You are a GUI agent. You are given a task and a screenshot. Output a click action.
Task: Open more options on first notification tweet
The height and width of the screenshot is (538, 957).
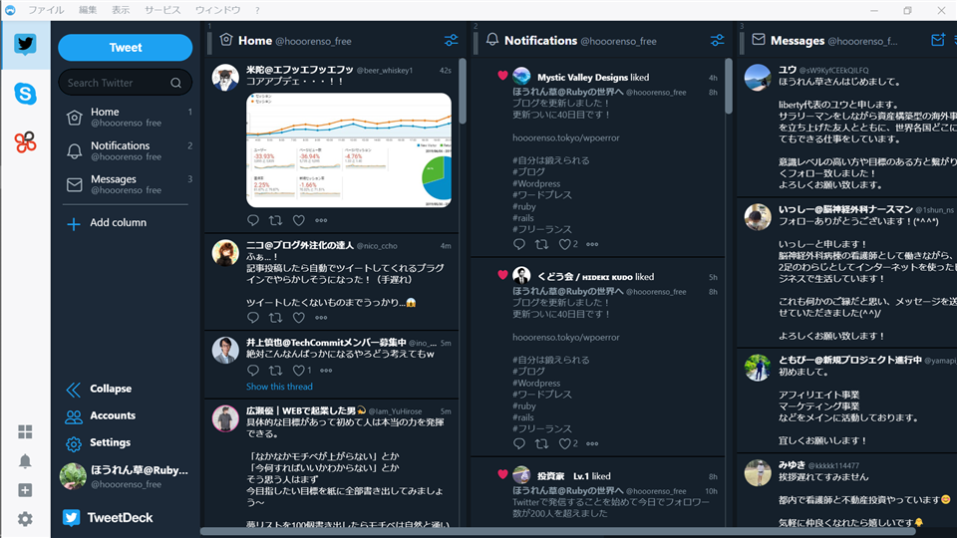592,244
